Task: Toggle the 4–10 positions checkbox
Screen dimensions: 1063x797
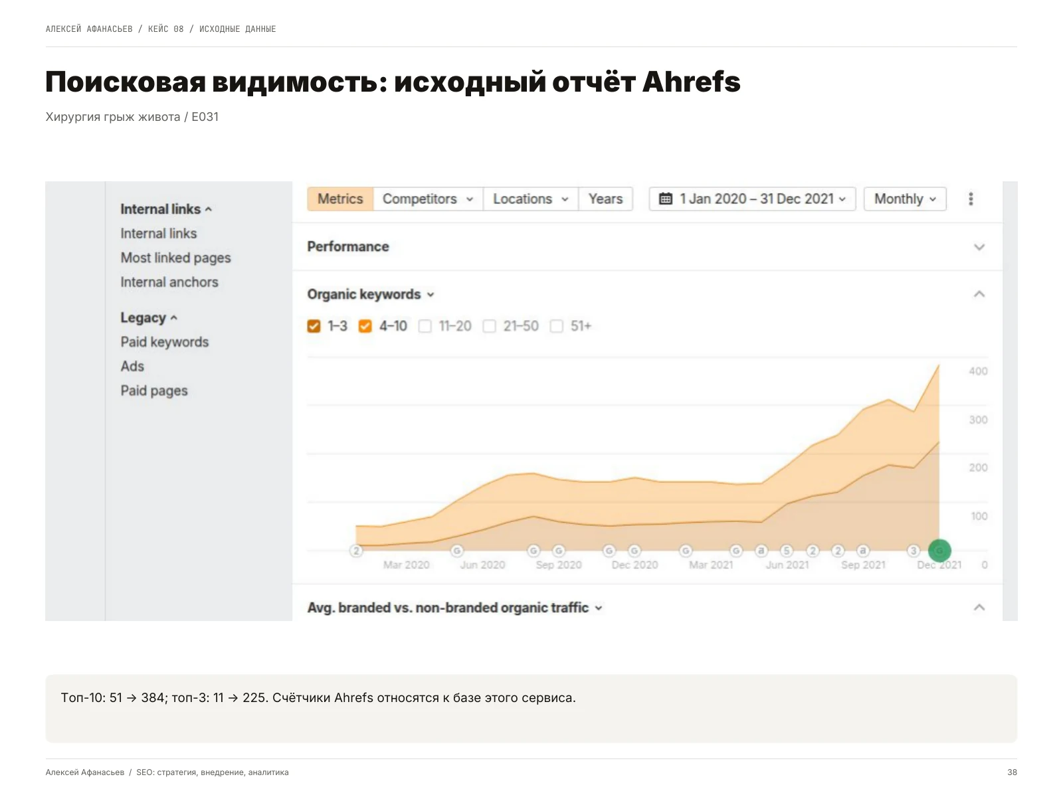Action: (365, 326)
